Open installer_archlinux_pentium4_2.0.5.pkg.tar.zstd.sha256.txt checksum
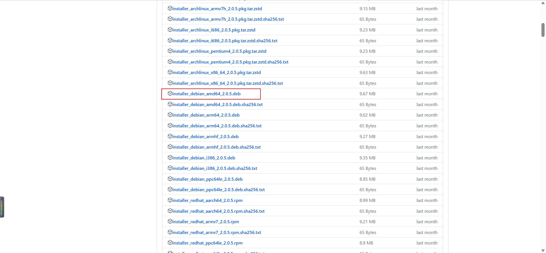The height and width of the screenshot is (253, 546). (x=230, y=62)
